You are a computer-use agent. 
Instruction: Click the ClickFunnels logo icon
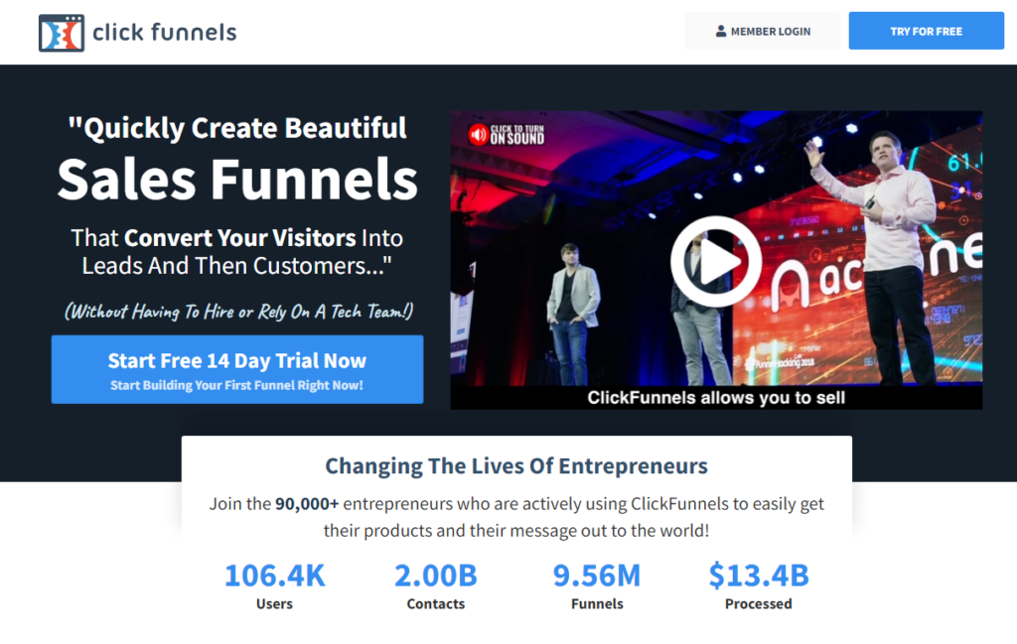pyautogui.click(x=61, y=33)
